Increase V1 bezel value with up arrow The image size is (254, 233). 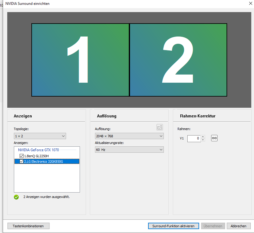[203, 137]
